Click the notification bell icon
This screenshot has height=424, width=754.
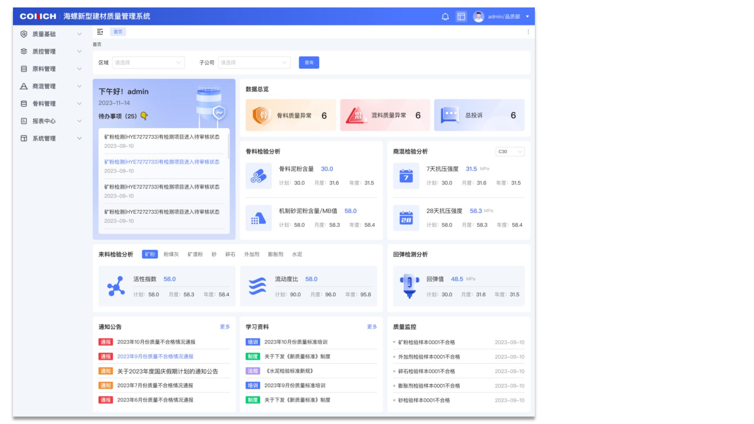tap(445, 16)
